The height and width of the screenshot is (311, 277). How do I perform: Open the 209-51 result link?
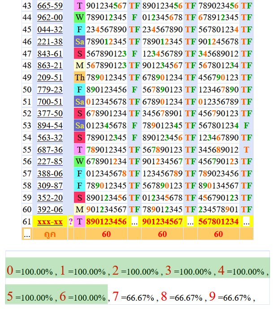(50, 78)
